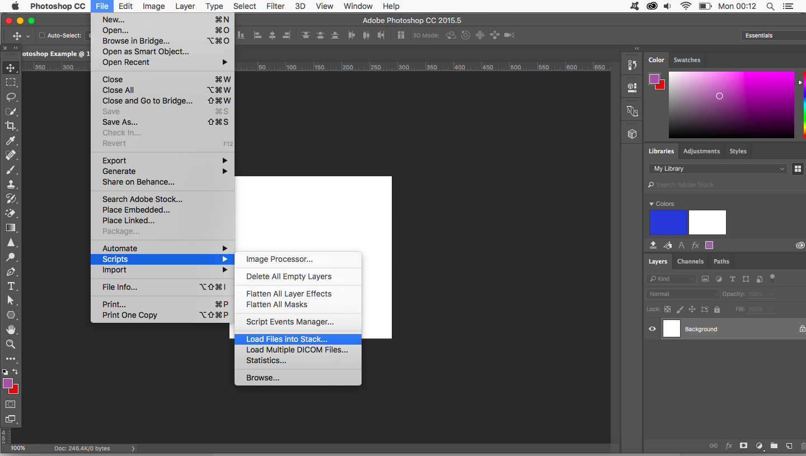806x456 pixels.
Task: Toggle Lock image pixels brush button
Action: point(680,309)
